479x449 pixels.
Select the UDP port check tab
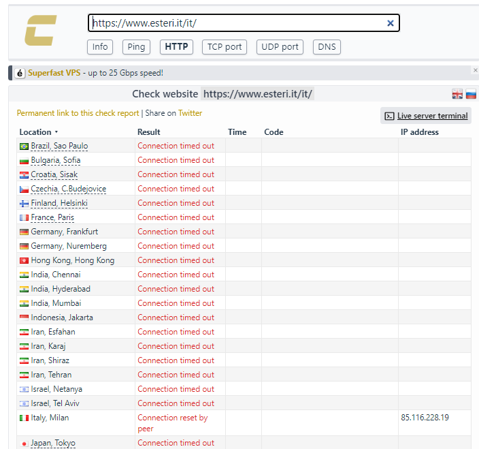click(280, 47)
